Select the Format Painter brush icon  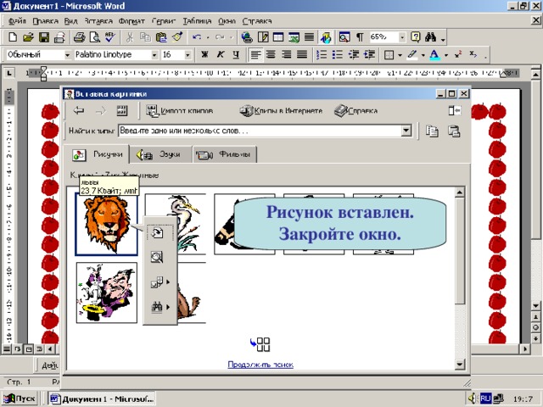177,37
